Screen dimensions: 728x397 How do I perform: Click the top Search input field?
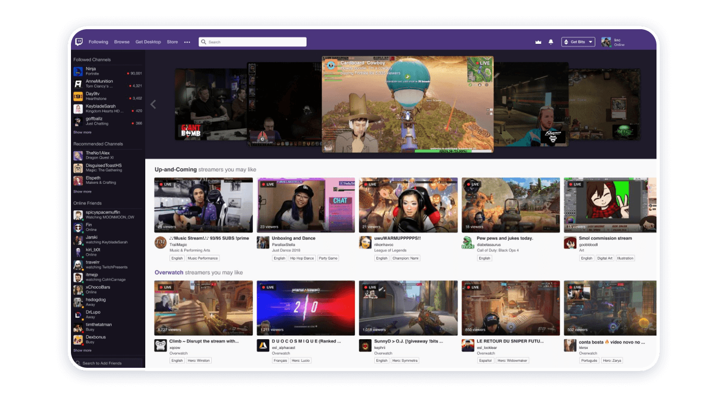point(252,42)
